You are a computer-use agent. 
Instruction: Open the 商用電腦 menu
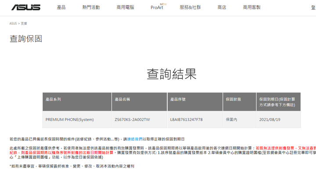pos(125,7)
